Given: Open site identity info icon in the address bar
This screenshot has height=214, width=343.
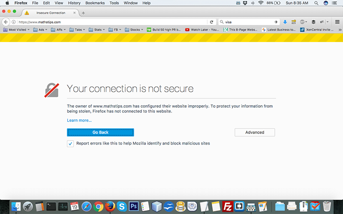Looking at the screenshot, I should (14, 22).
